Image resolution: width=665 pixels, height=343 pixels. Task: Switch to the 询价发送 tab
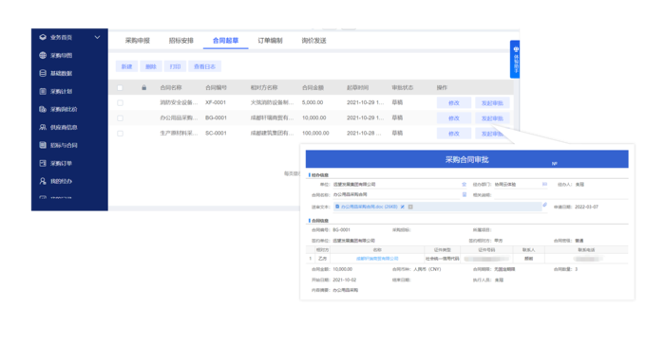[x=313, y=41]
